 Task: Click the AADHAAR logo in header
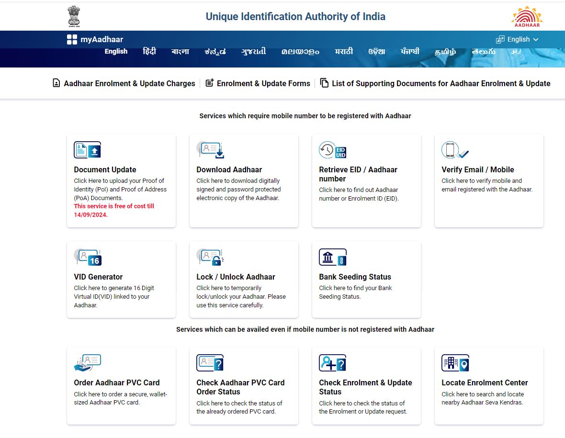click(x=527, y=17)
